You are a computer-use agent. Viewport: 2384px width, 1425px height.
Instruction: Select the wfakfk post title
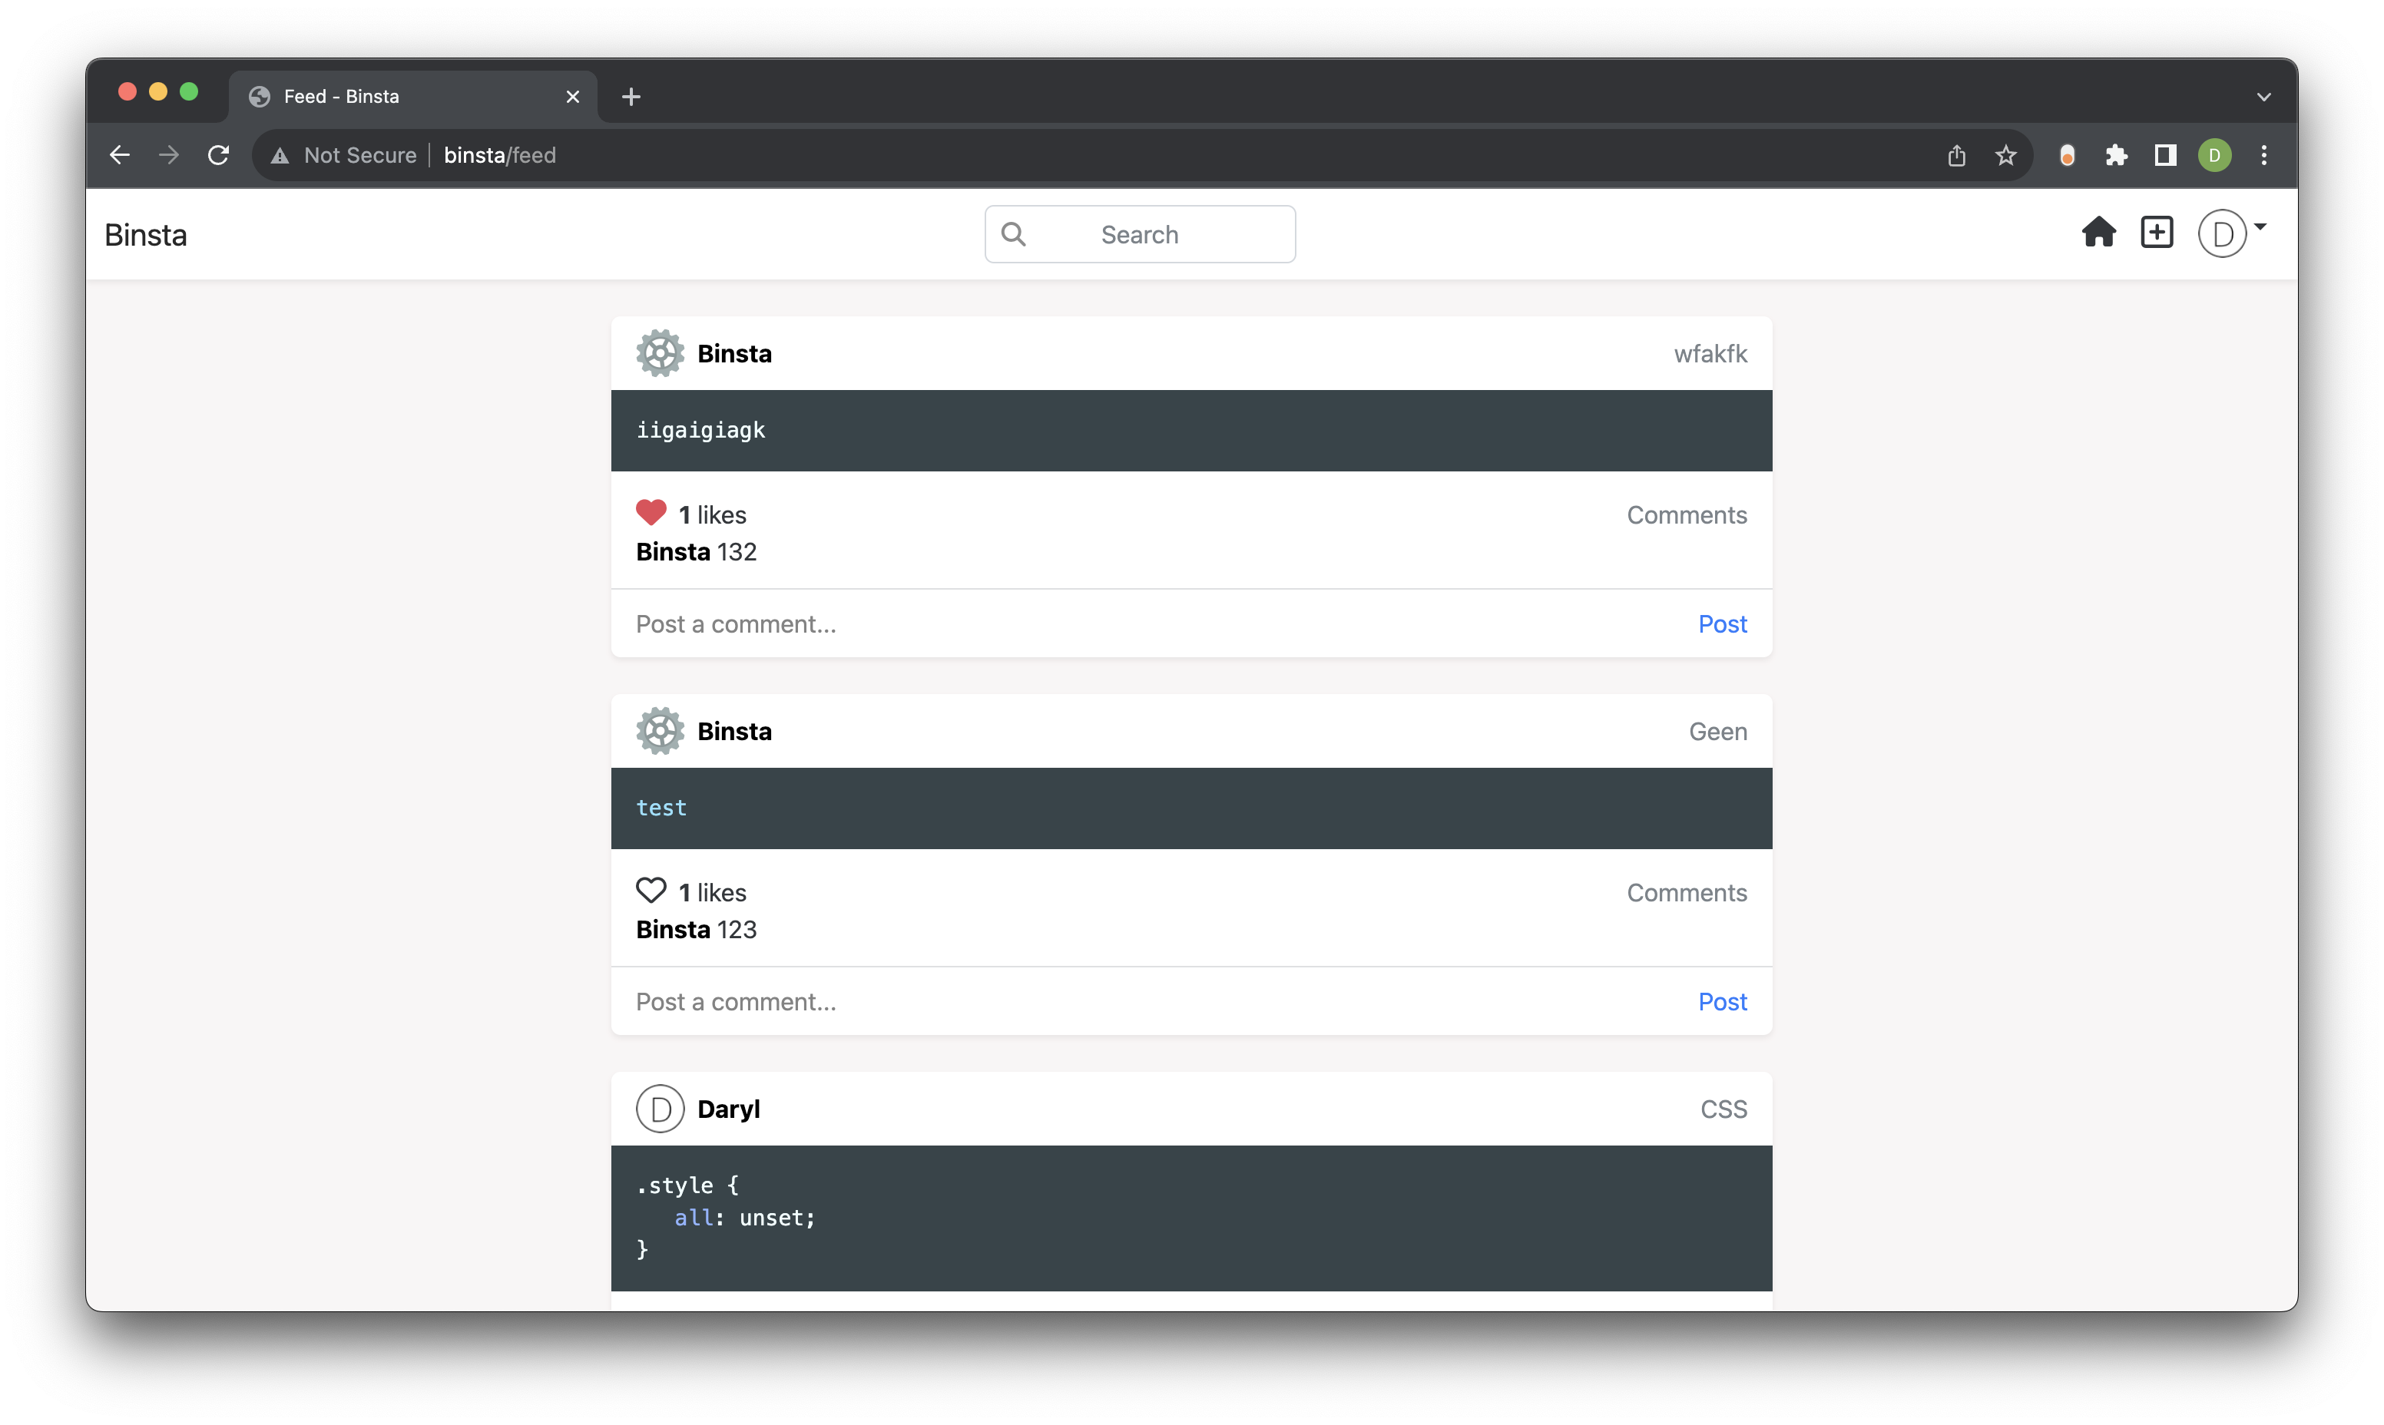tap(1710, 353)
